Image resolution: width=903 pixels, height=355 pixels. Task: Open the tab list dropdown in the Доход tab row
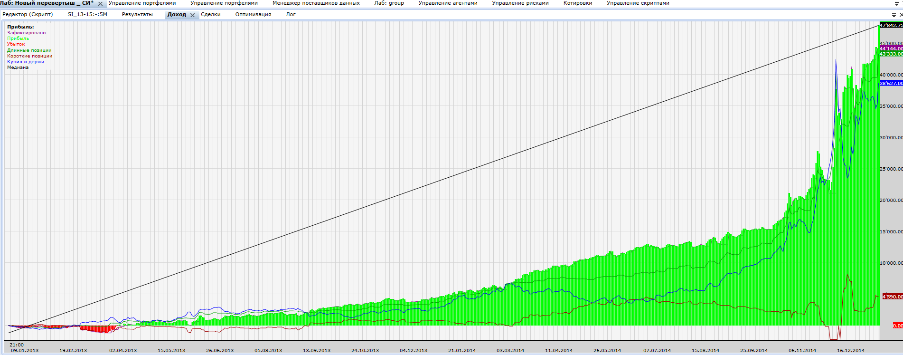pos(894,15)
